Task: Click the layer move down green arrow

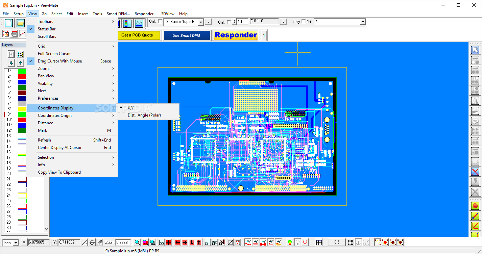Action: 11,63
